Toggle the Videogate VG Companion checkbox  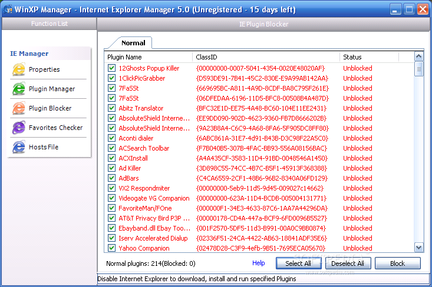pos(111,198)
